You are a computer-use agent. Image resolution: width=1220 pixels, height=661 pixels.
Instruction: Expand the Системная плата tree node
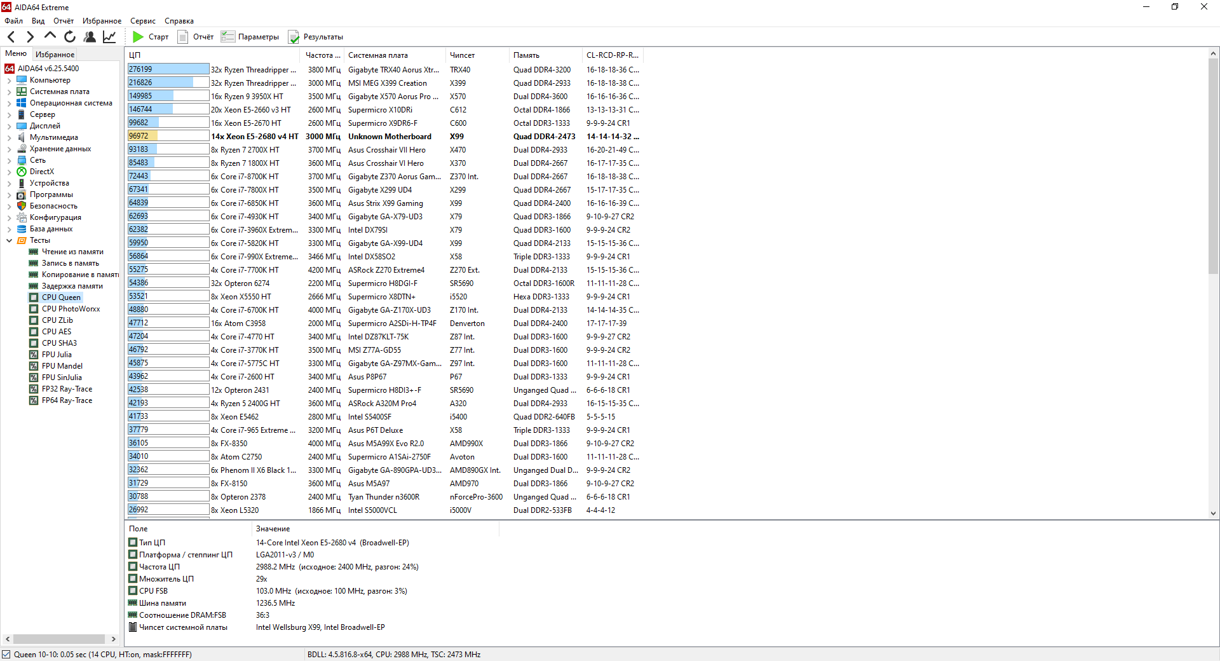tap(9, 92)
